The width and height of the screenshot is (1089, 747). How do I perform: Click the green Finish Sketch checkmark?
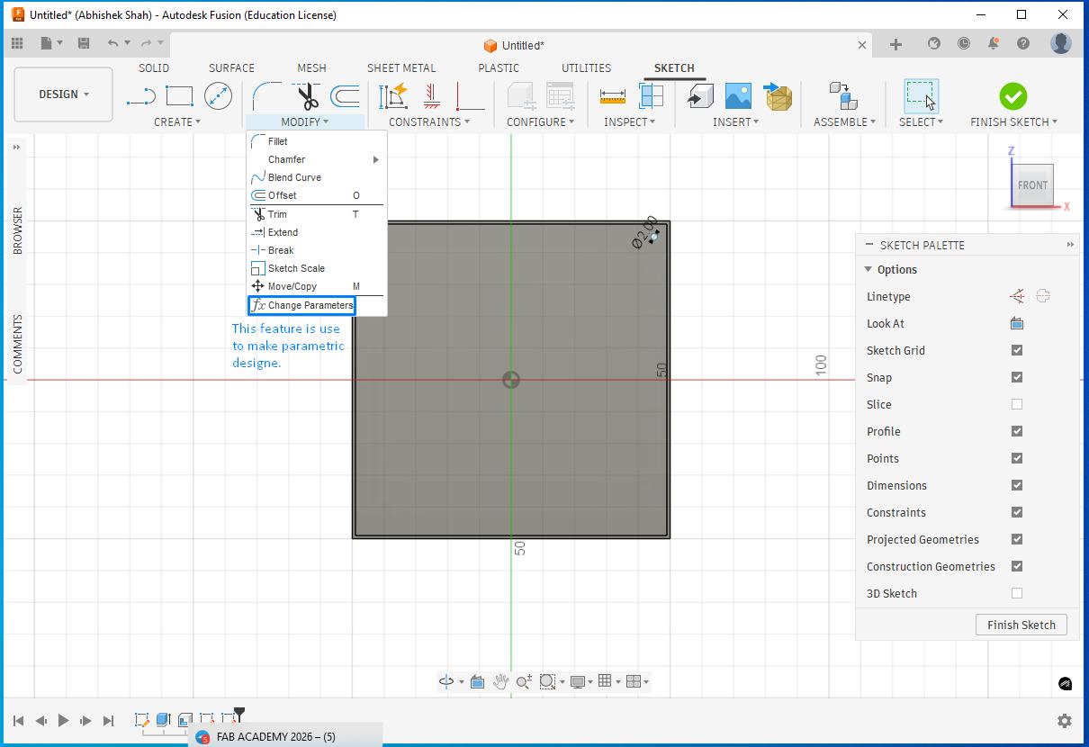coord(1012,95)
